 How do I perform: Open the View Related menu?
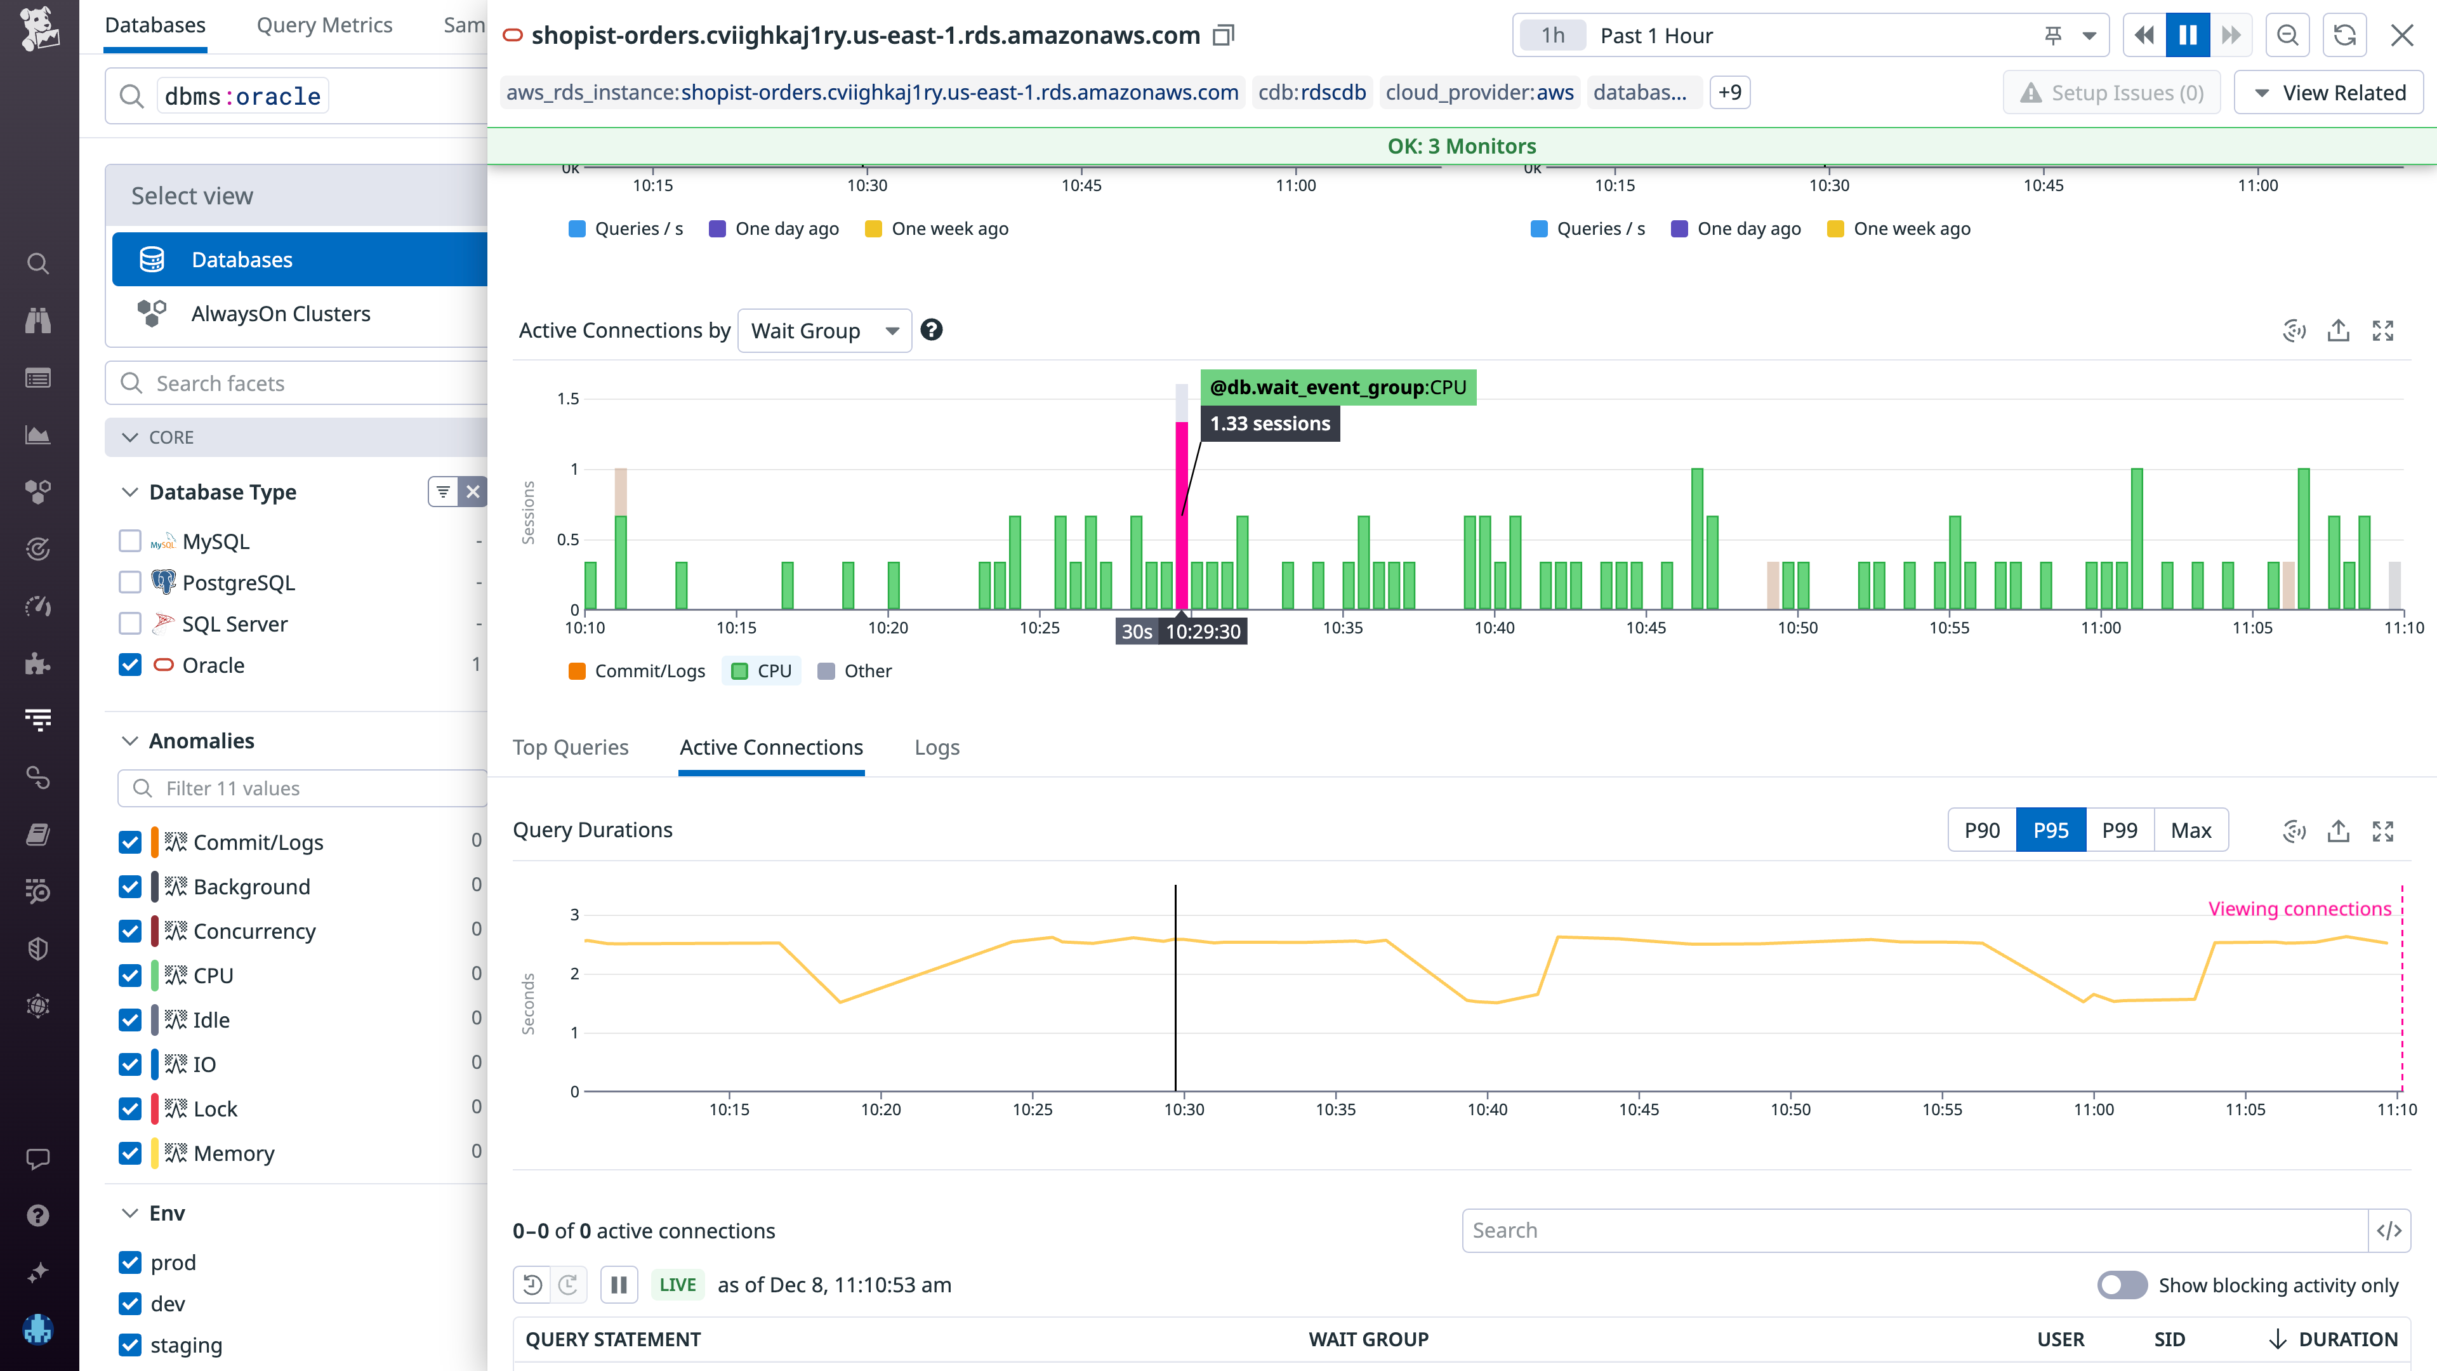coord(2327,92)
